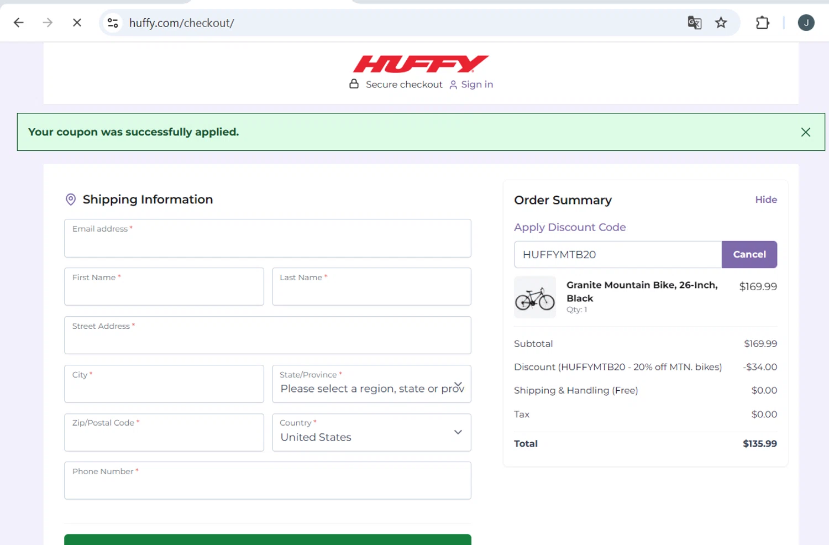Screen dimensions: 829x545
Task: Hide the Order Summary
Action: click(x=766, y=200)
